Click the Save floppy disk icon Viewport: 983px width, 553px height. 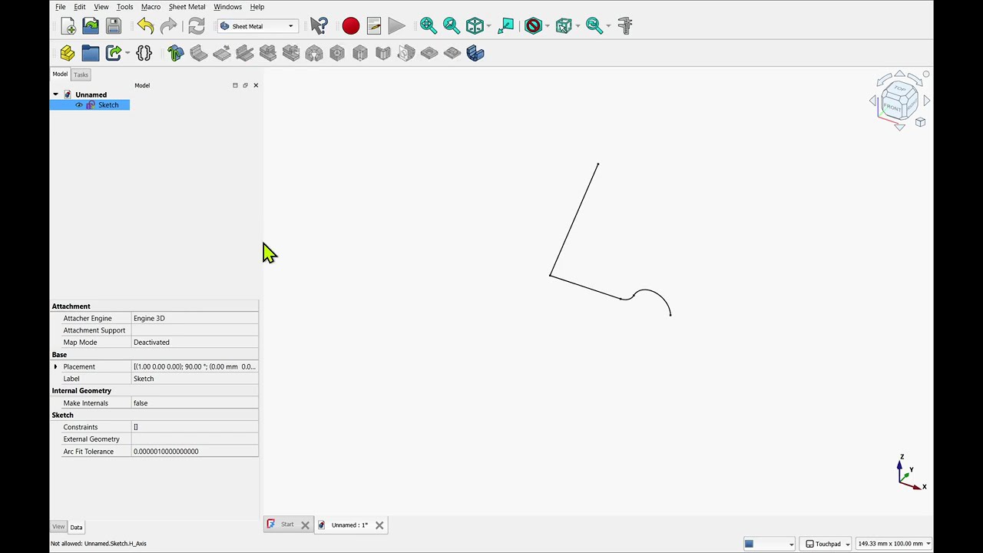tap(114, 26)
